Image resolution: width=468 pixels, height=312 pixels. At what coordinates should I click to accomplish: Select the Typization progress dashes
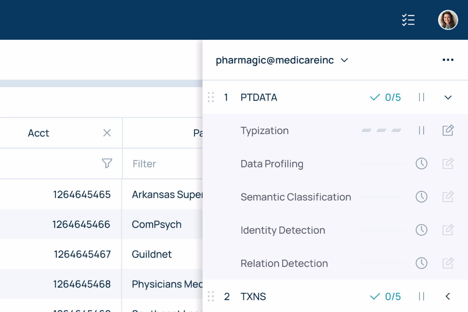coord(381,131)
